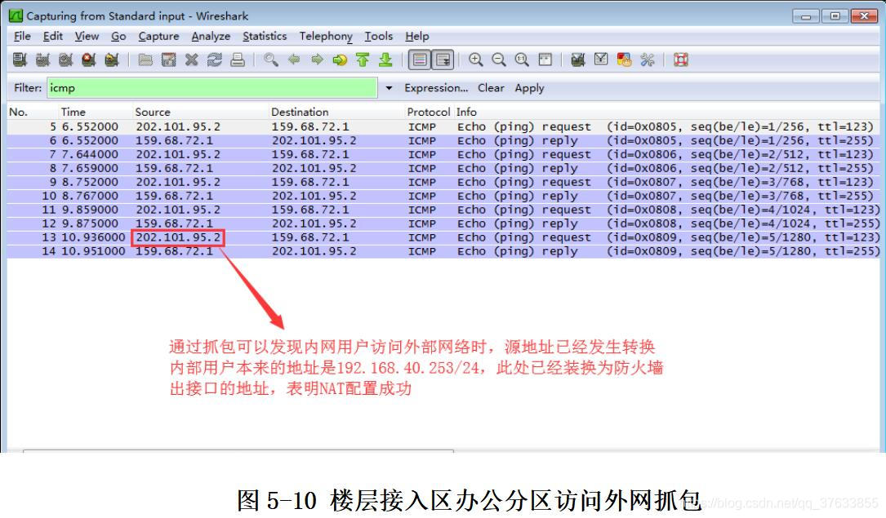Screen dimensions: 886x518
Task: Toggle auto scroll in live capture
Action: pos(443,60)
